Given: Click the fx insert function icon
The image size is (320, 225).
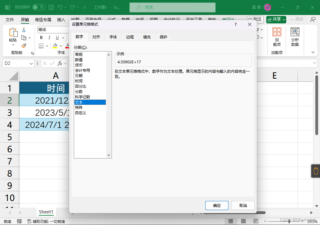Looking at the screenshot, I should [x=59, y=63].
